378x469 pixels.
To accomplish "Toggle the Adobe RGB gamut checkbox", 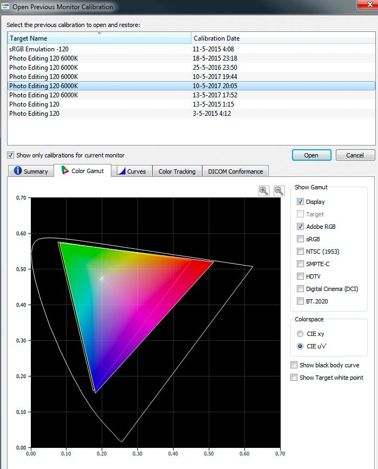I will coord(300,227).
